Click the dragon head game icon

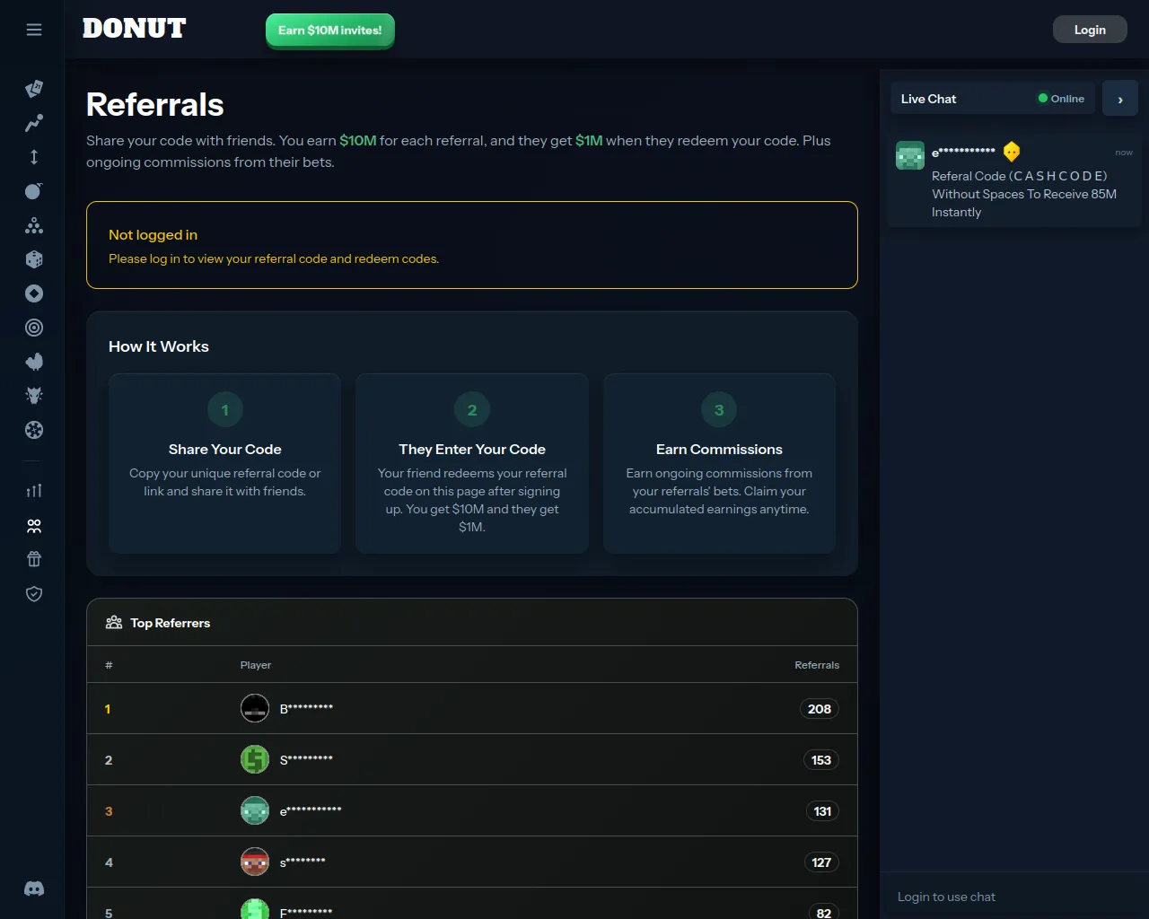click(34, 396)
